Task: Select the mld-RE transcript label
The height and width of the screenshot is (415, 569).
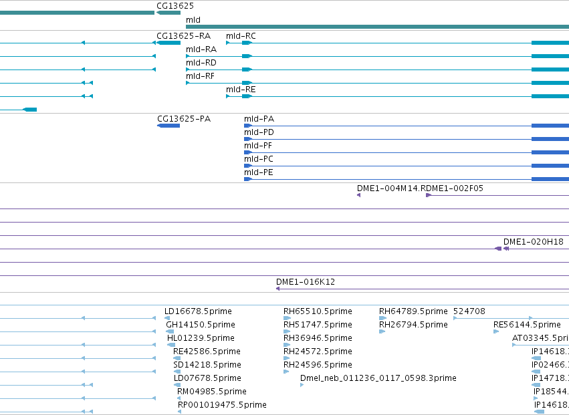Action: tap(241, 90)
